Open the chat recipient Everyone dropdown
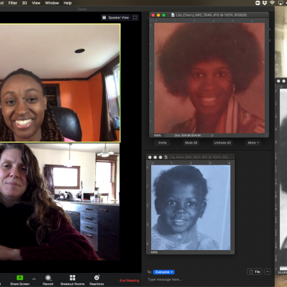The image size is (287, 287). (x=164, y=272)
